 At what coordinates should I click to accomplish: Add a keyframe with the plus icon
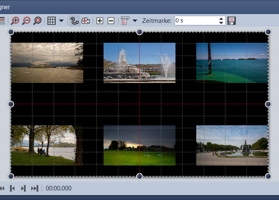[x=100, y=21]
